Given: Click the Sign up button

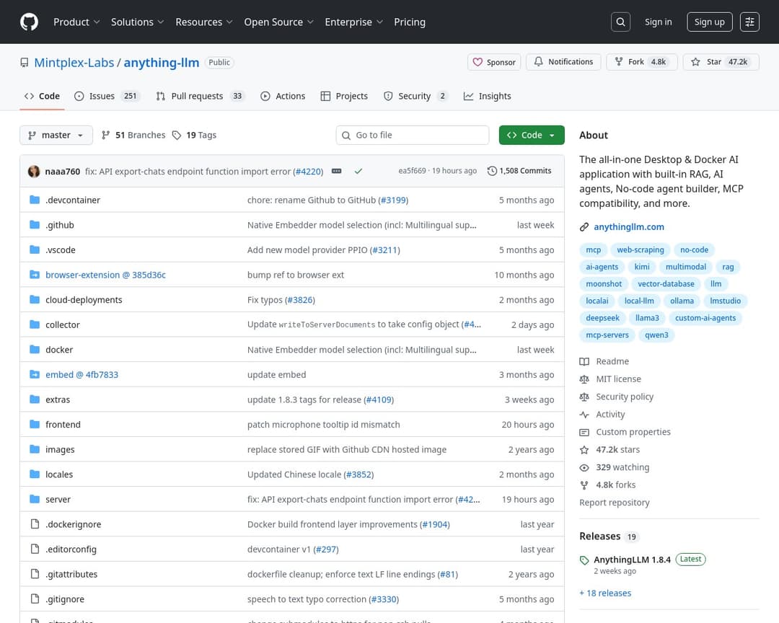Looking at the screenshot, I should click(x=709, y=22).
